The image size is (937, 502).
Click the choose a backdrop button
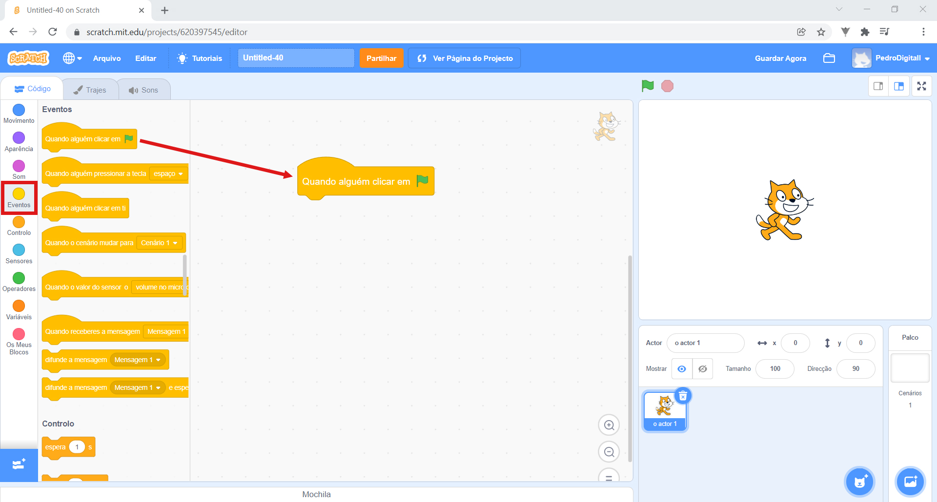click(910, 482)
